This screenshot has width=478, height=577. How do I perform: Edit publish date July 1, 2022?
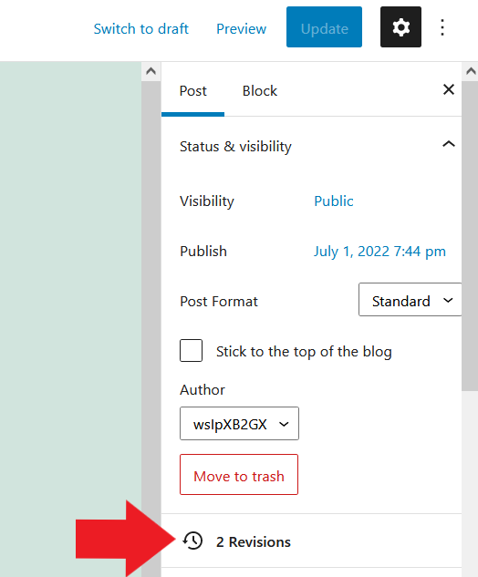379,252
